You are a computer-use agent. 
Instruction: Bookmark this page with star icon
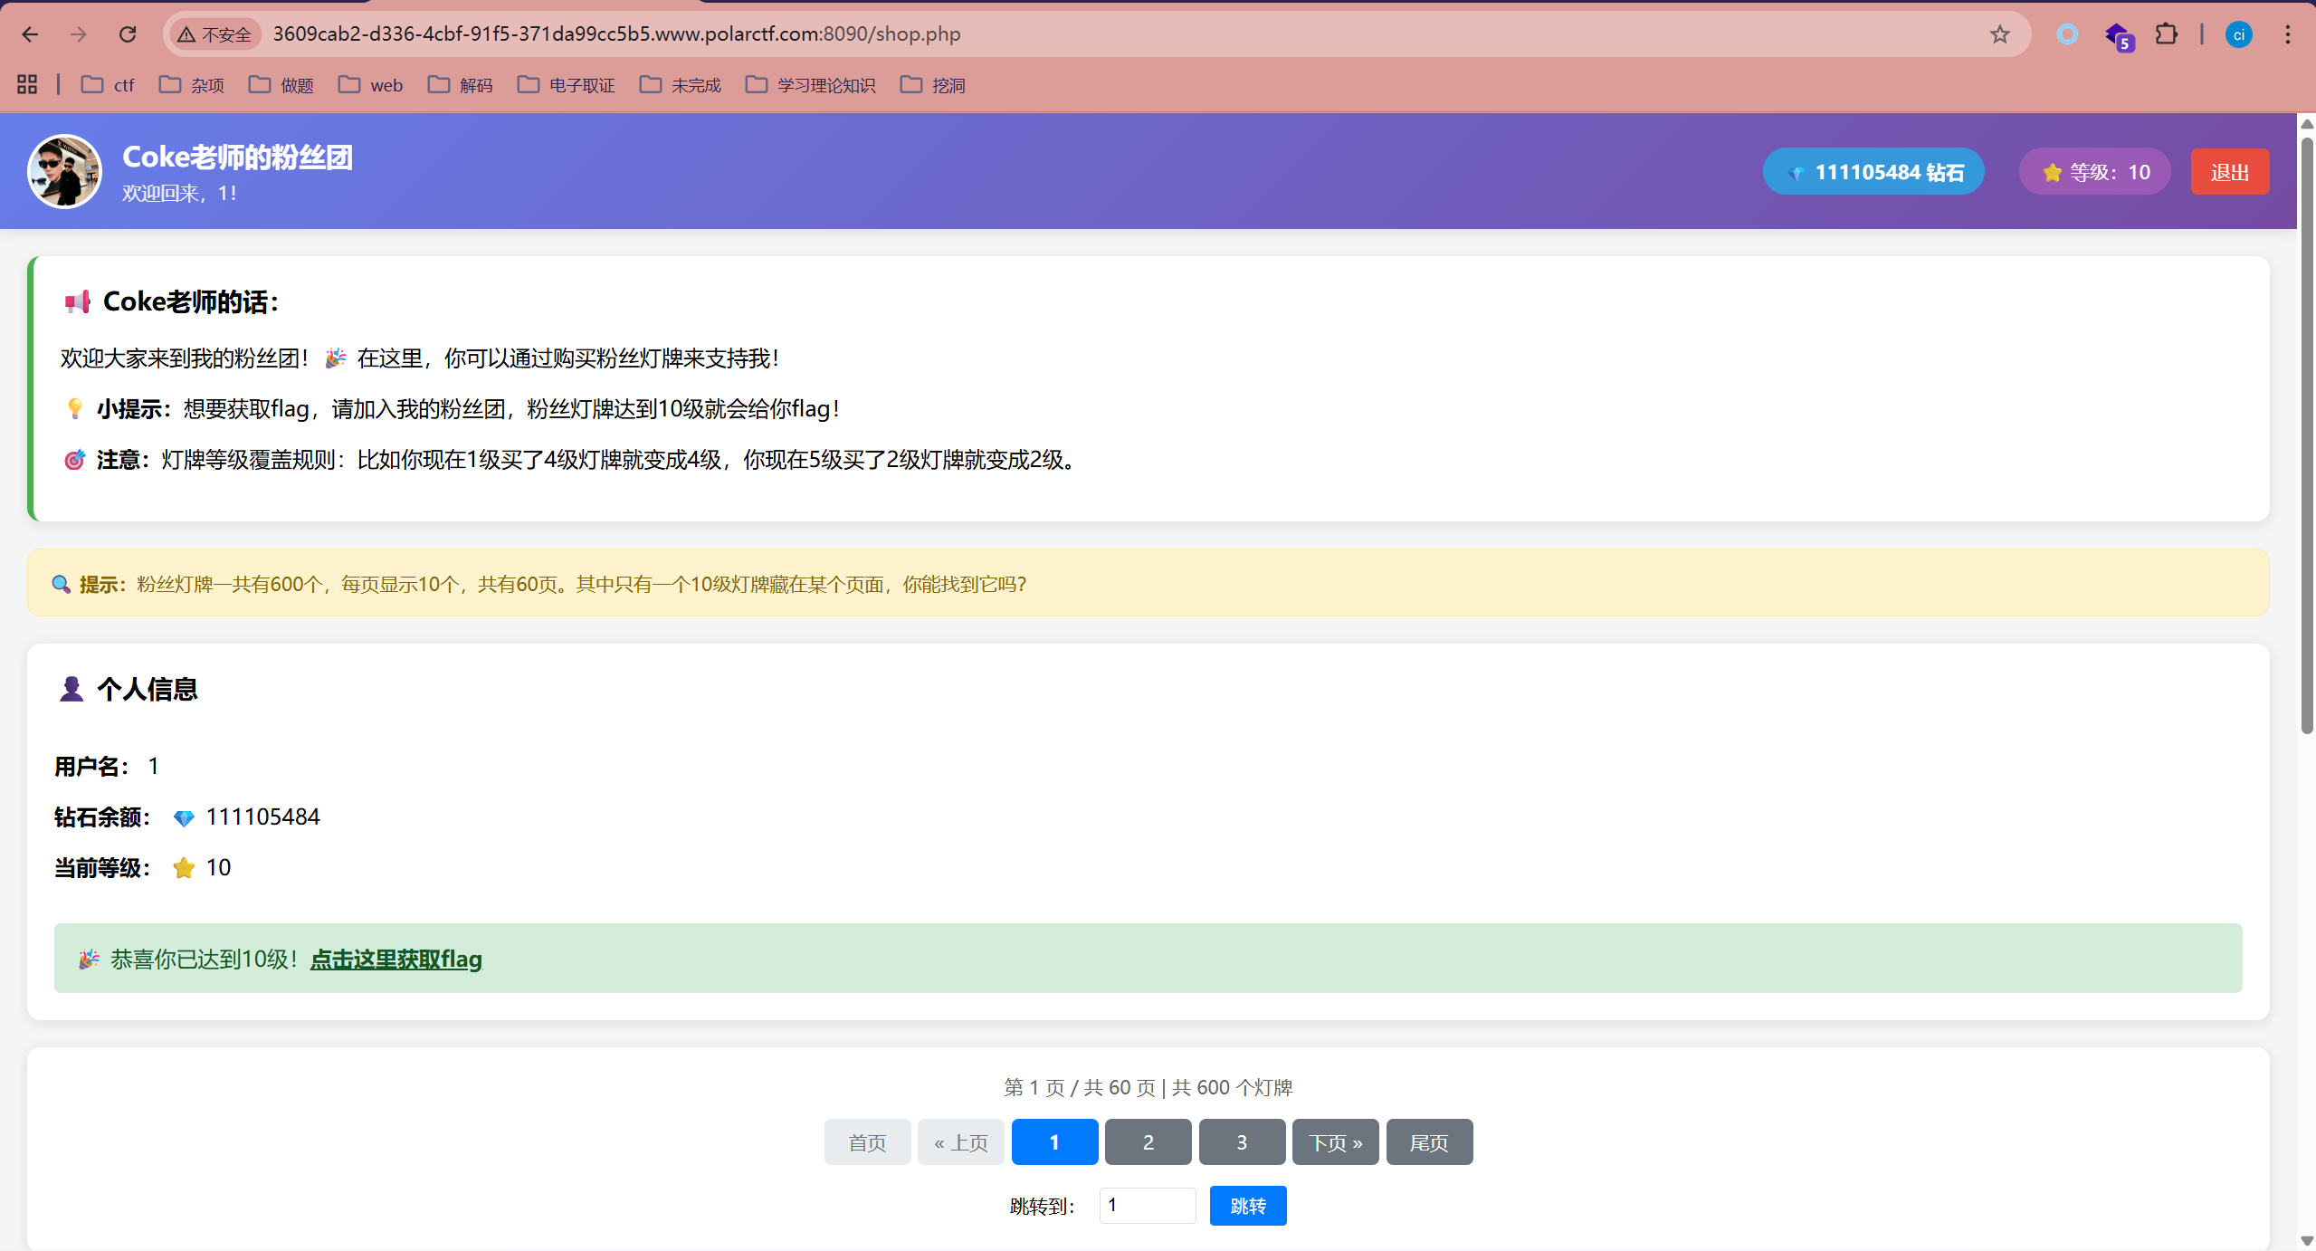pos(1999,34)
